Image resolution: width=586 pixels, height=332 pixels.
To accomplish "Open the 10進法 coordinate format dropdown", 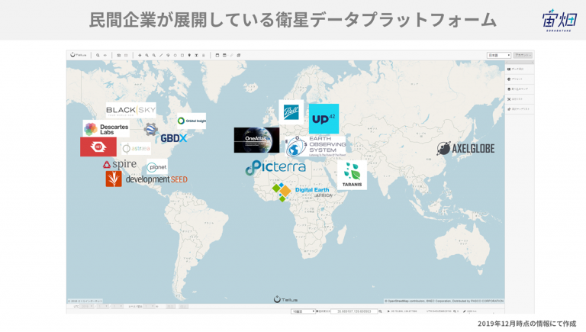I will (303, 311).
